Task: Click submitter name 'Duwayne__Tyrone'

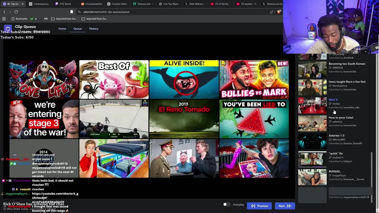Action: click(x=354, y=179)
